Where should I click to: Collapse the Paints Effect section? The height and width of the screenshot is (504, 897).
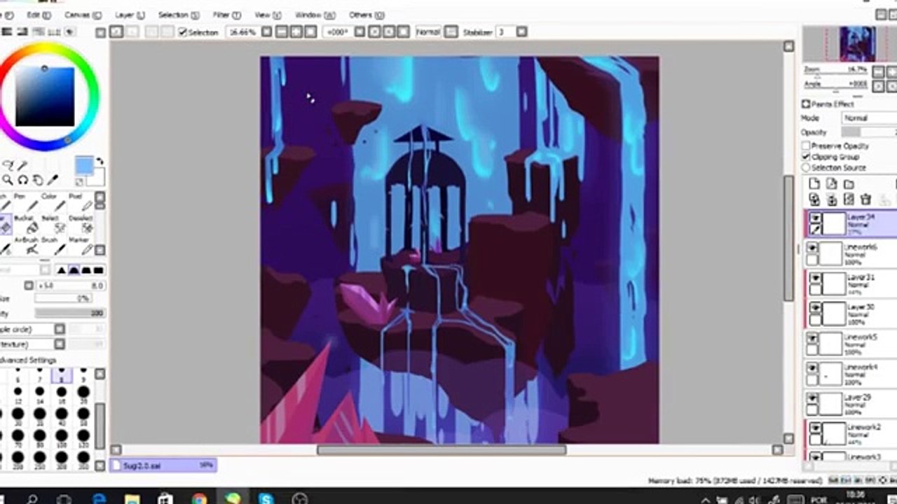(806, 104)
